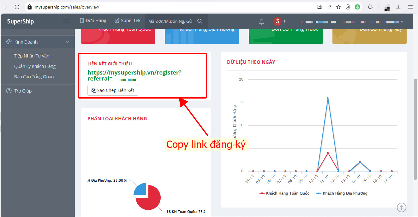This screenshot has width=418, height=217.
Task: Share this page via address bar icon
Action: (329, 7)
